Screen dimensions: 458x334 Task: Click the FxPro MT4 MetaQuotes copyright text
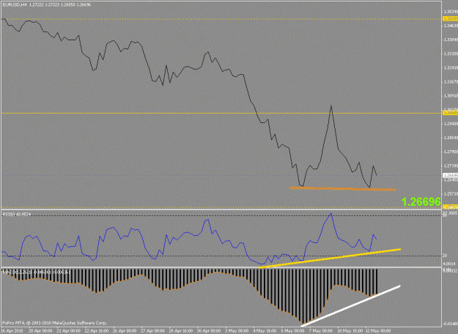[55, 323]
